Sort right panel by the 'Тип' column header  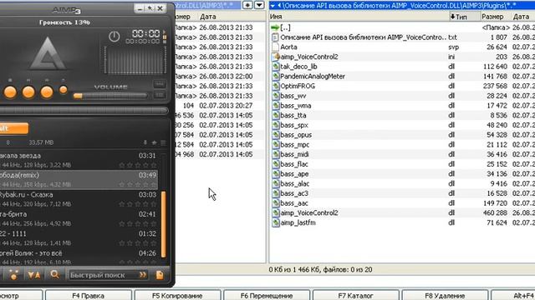465,17
